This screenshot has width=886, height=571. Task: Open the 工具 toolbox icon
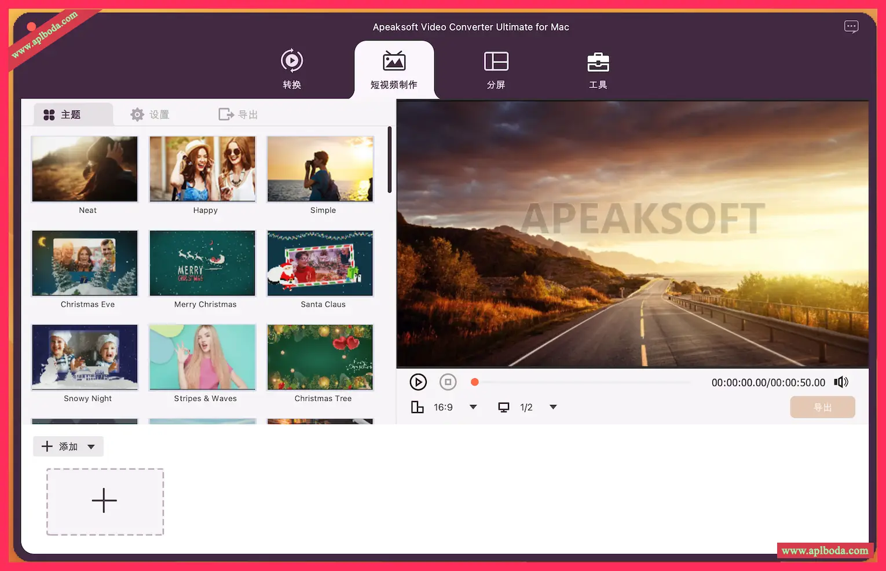[598, 62]
